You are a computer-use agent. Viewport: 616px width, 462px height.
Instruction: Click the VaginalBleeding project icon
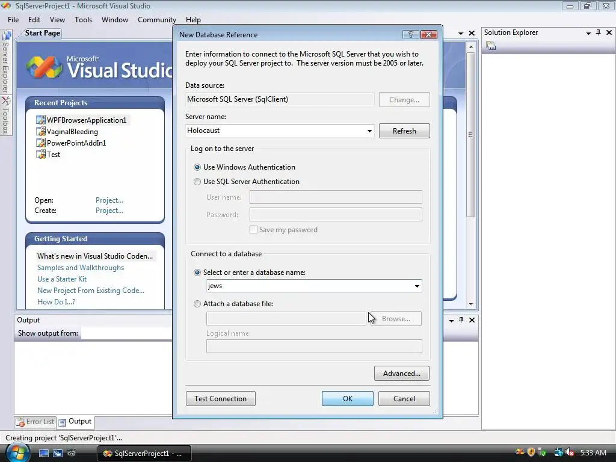tap(40, 131)
